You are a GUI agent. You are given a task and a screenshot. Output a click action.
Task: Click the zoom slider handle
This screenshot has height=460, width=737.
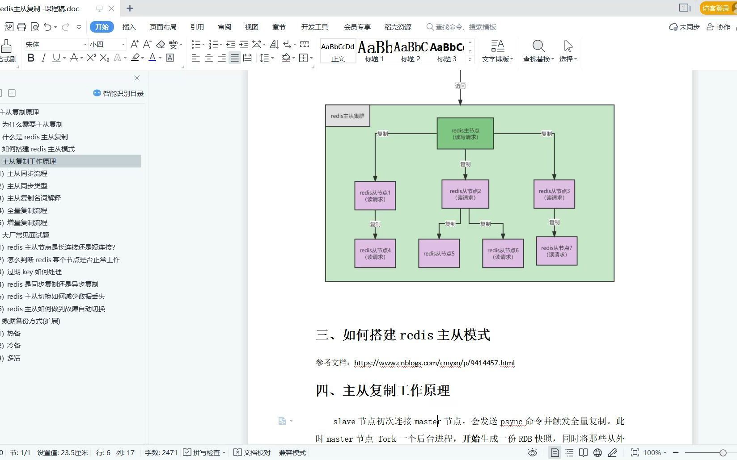(723, 452)
